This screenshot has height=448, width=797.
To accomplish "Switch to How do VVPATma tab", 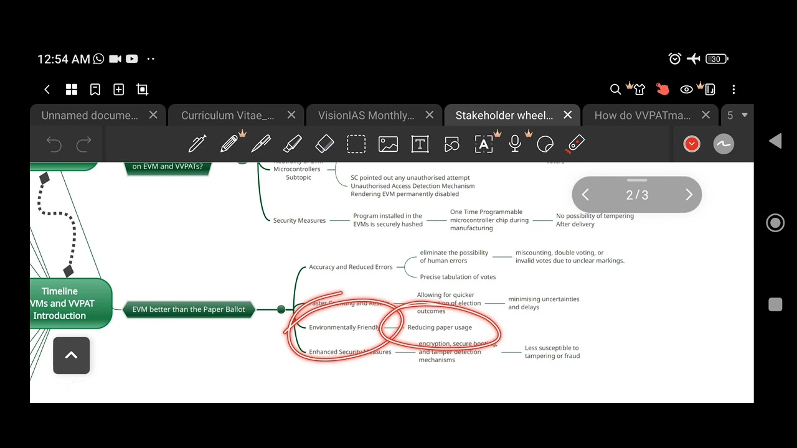I will click(642, 115).
